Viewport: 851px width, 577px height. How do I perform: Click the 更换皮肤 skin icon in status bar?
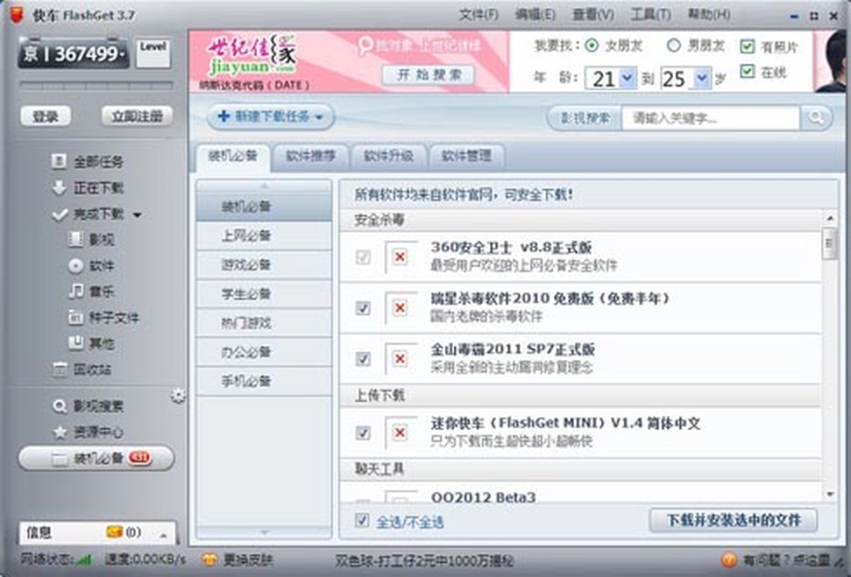(x=209, y=561)
